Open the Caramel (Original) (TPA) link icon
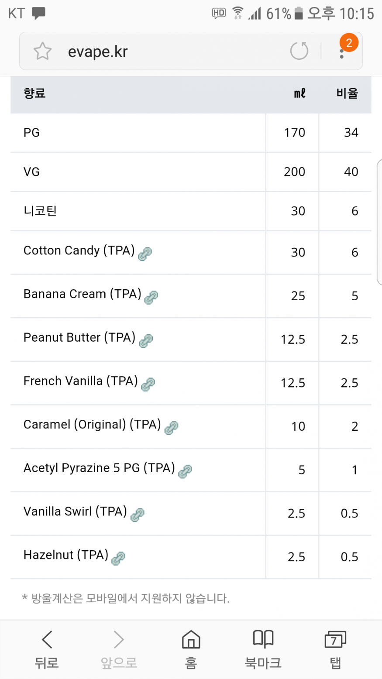The image size is (382, 679). (171, 428)
